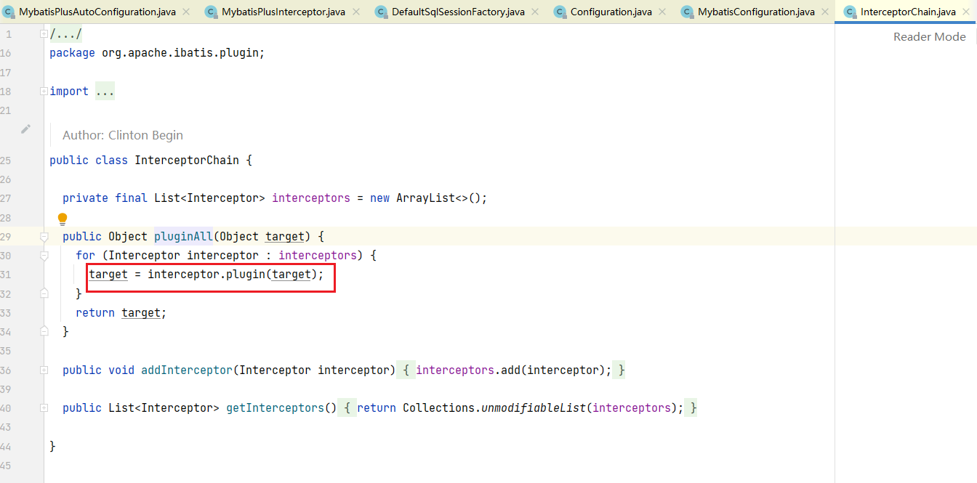The height and width of the screenshot is (483, 977).
Task: Expand the folded import block
Action: 44,92
